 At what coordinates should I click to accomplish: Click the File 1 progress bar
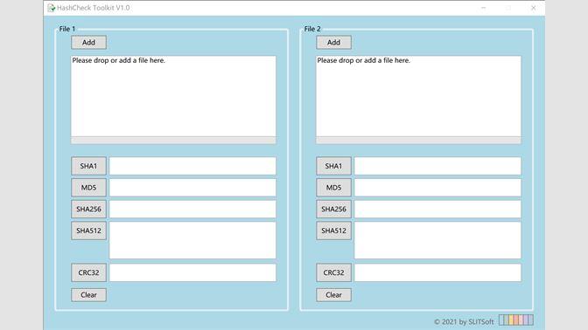(173, 141)
